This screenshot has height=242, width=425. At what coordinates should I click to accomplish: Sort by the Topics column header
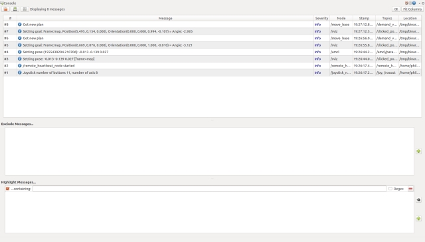(387, 18)
